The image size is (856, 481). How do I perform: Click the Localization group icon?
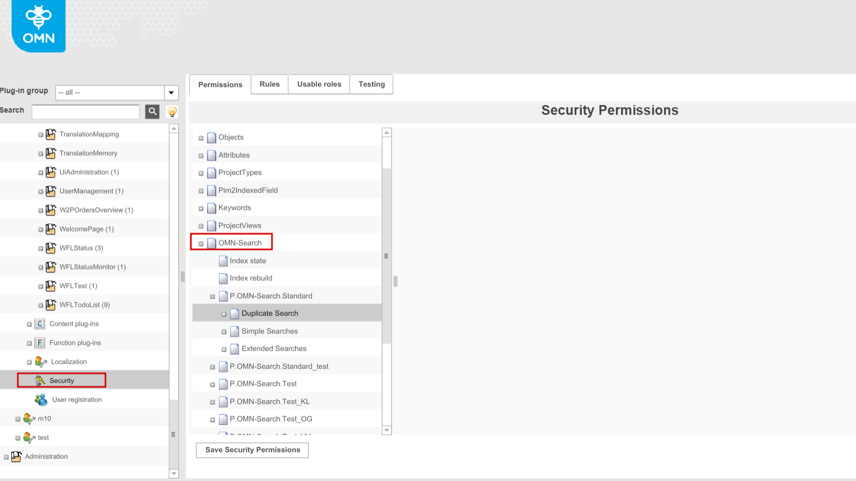pyautogui.click(x=40, y=361)
